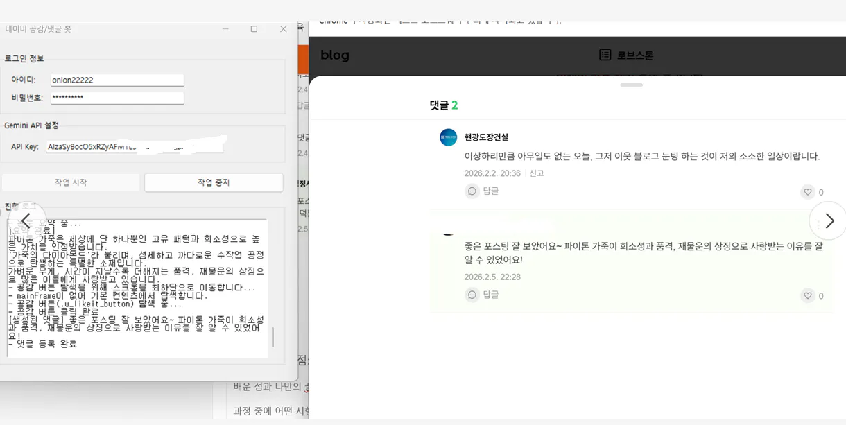Click the reply bubble icon under the 22:28 comment
Image resolution: width=846 pixels, height=425 pixels.
coord(472,295)
